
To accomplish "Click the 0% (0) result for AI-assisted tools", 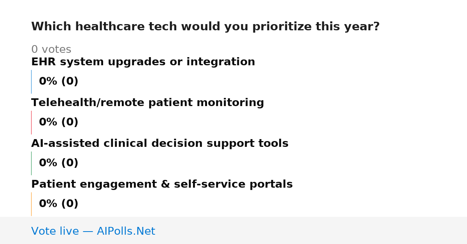I will tap(58, 163).
